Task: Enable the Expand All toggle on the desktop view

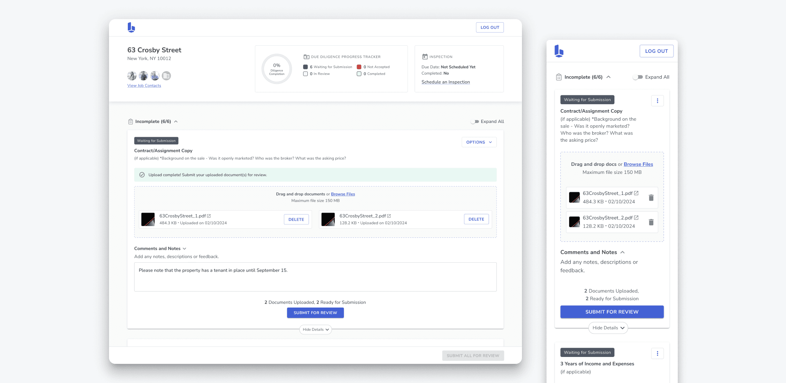Action: click(474, 121)
